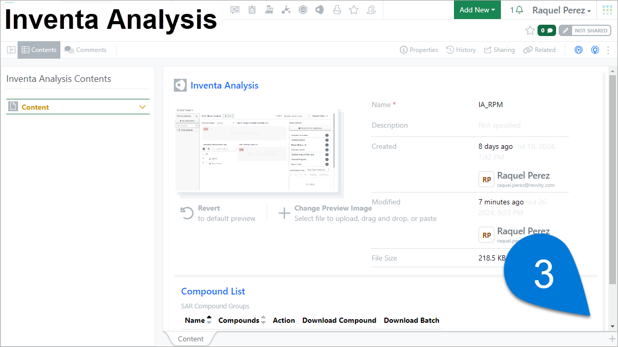Open the Properties panel
The image size is (618, 347).
pos(419,50)
